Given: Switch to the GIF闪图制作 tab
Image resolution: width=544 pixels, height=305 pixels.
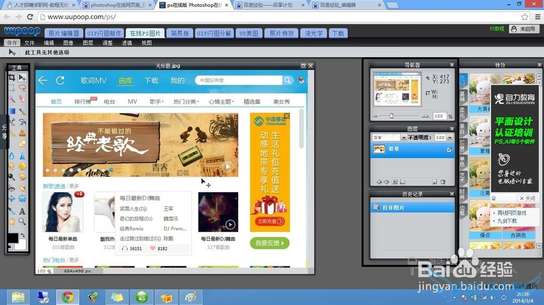Looking at the screenshot, I should pos(104,33).
